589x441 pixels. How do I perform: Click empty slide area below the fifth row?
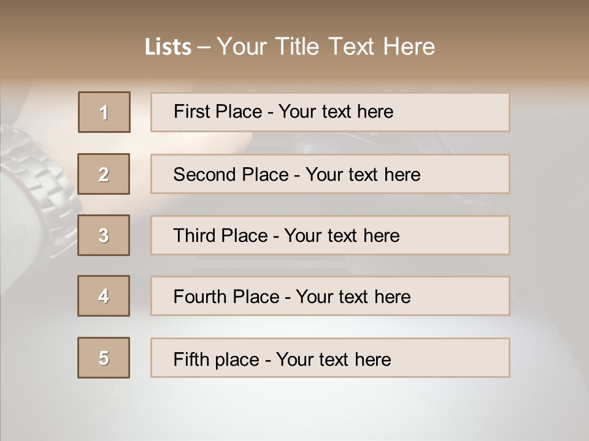294,410
